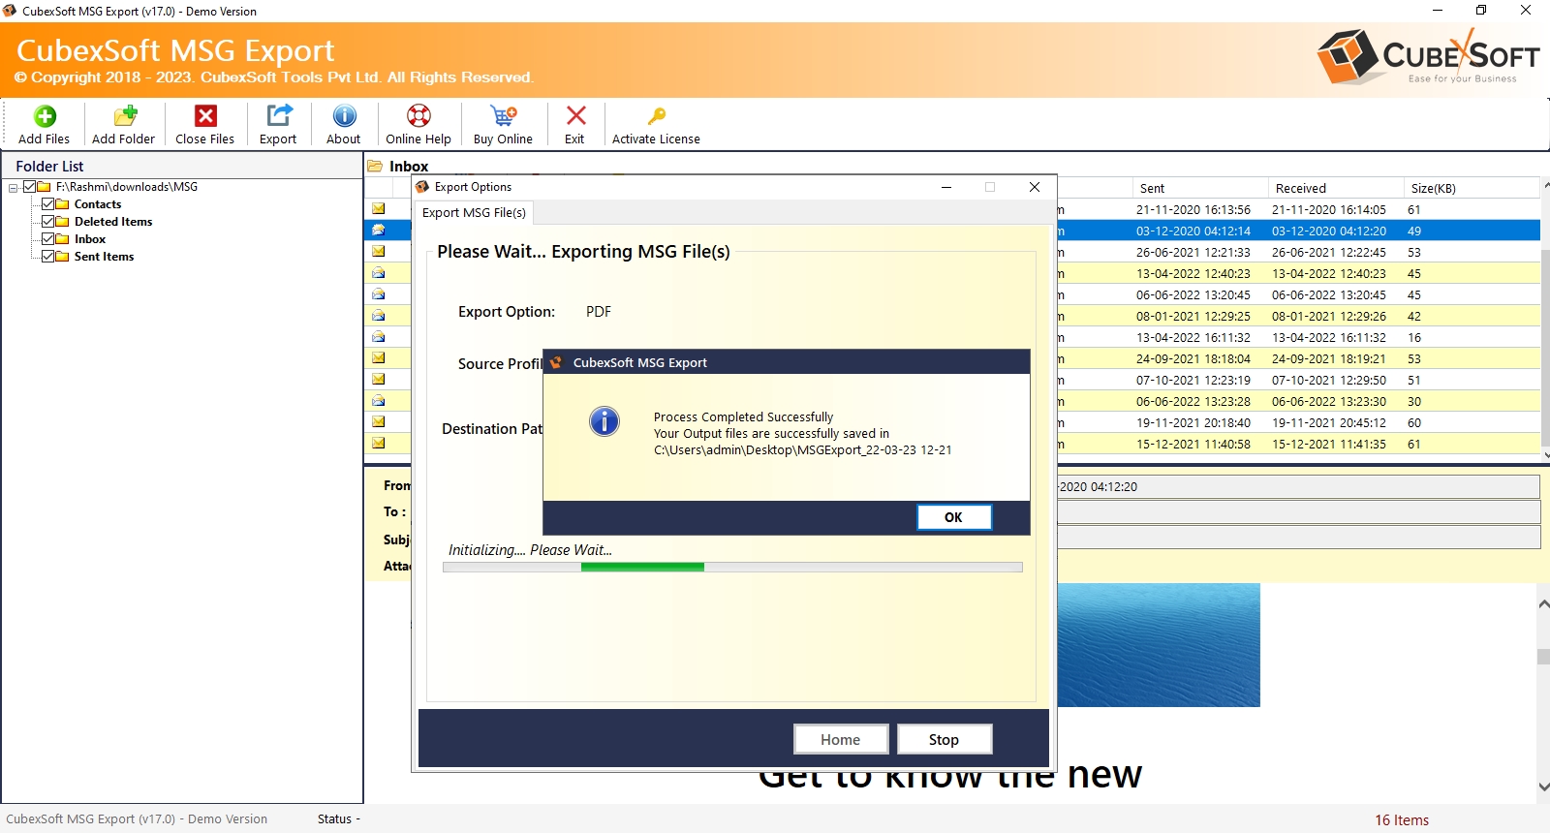
Task: Click the mail icon of the 21-11-2020 row
Action: point(379,209)
